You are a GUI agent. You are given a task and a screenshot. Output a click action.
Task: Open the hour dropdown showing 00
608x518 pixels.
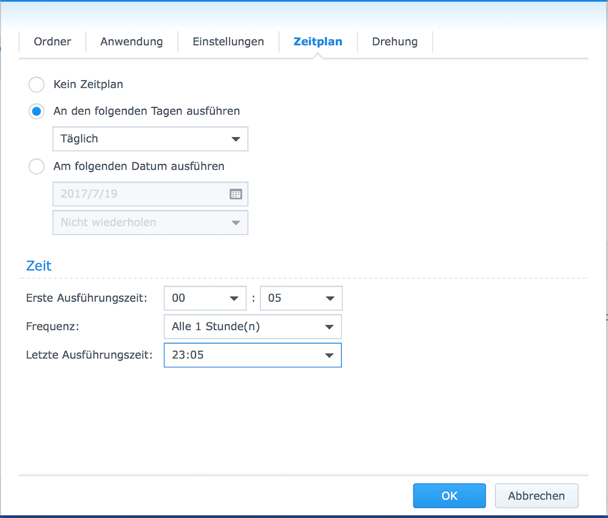pyautogui.click(x=205, y=298)
